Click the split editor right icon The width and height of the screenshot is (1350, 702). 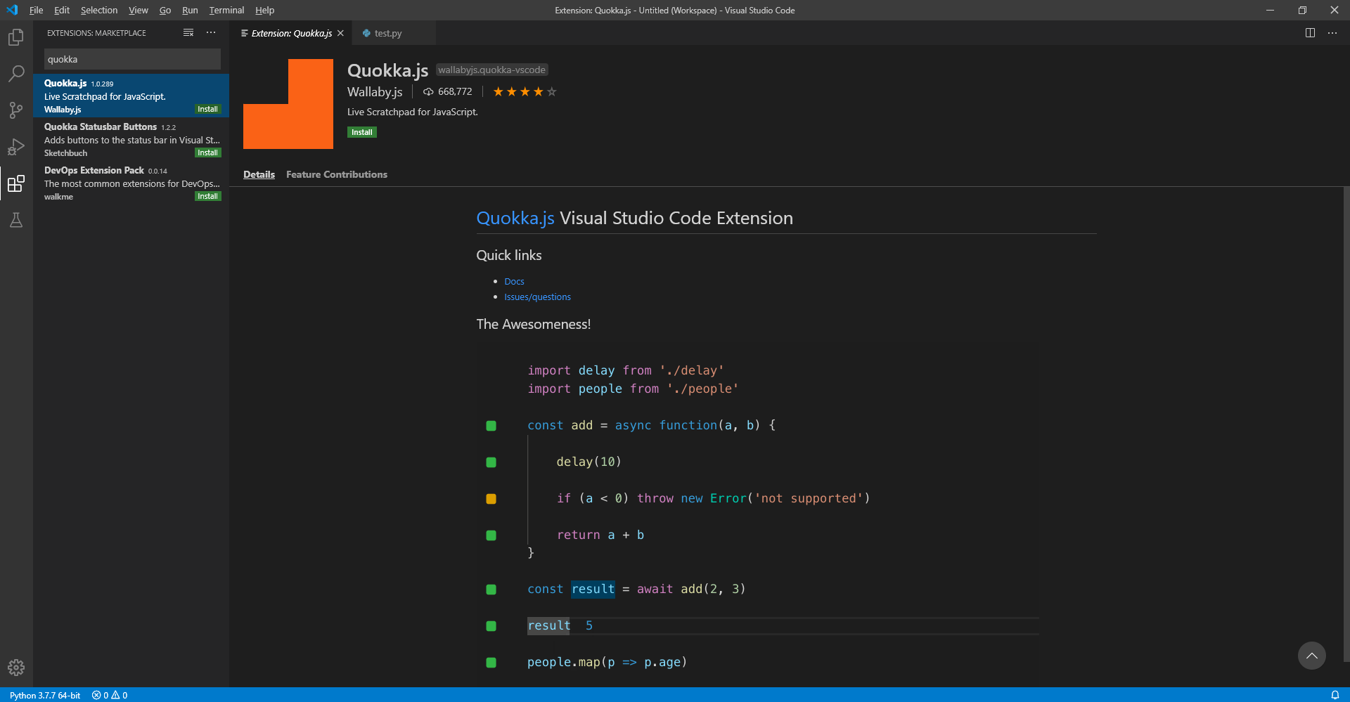1310,33
